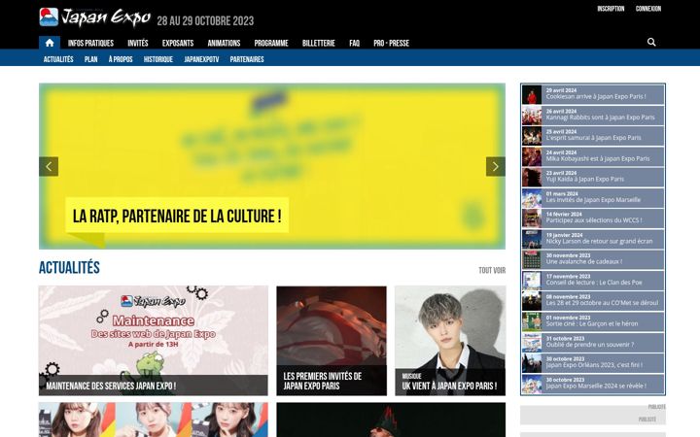The height and width of the screenshot is (437, 700).
Task: Open the Billetterie menu
Action: 318,44
